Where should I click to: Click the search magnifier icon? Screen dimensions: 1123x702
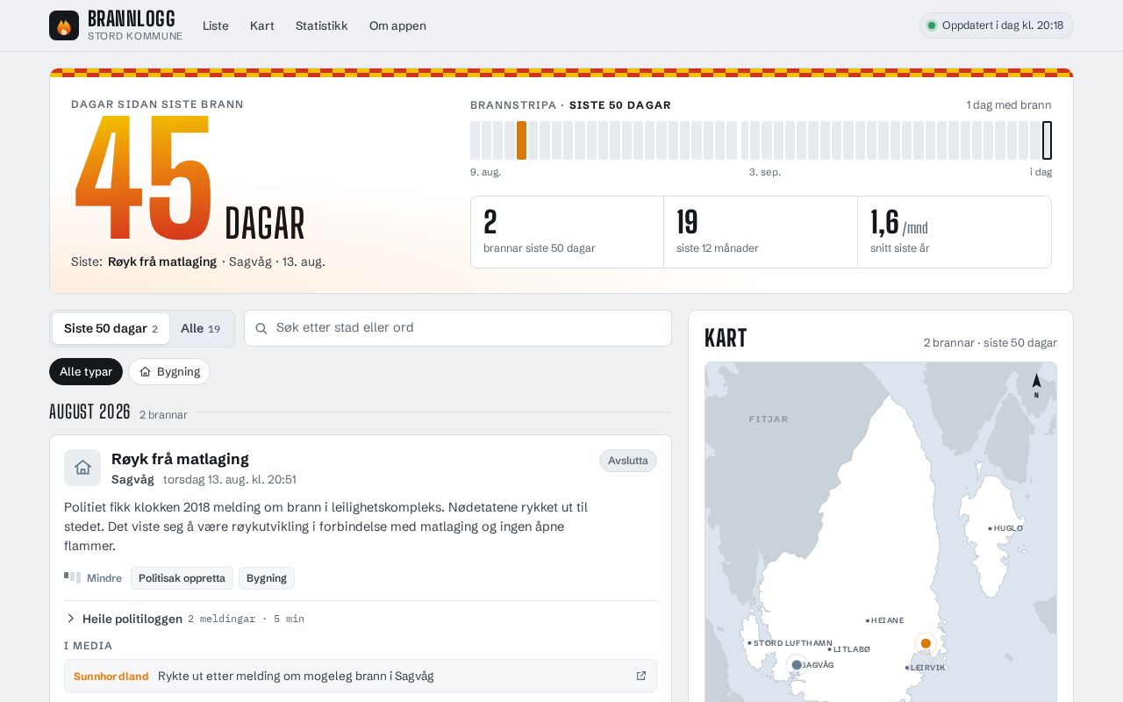[x=261, y=328]
